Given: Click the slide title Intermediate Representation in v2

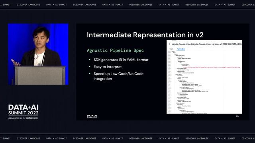Looking at the screenshot, I should coord(145,35).
